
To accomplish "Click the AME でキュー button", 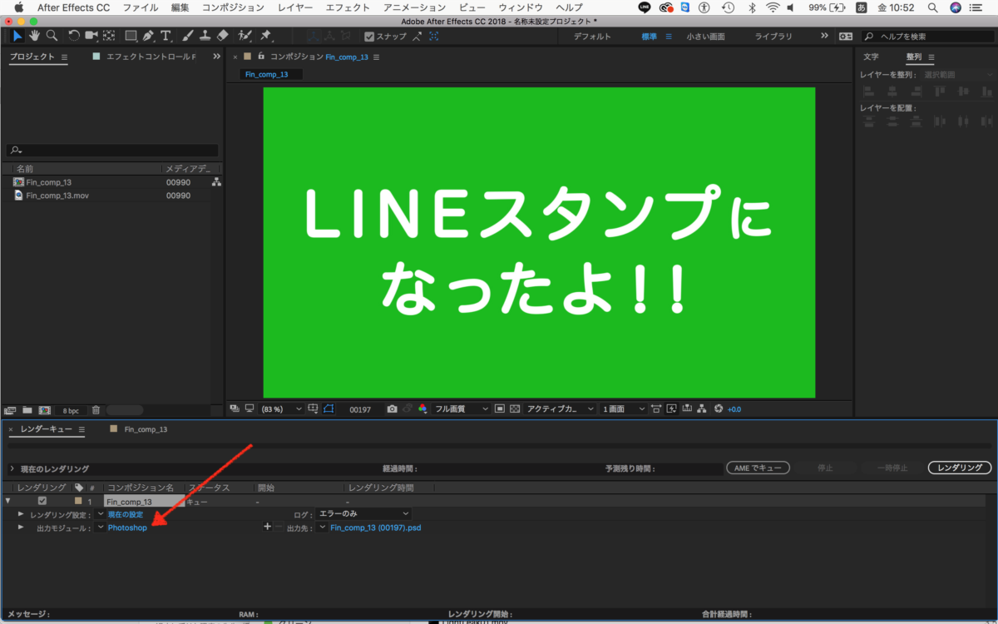I will pyautogui.click(x=758, y=468).
